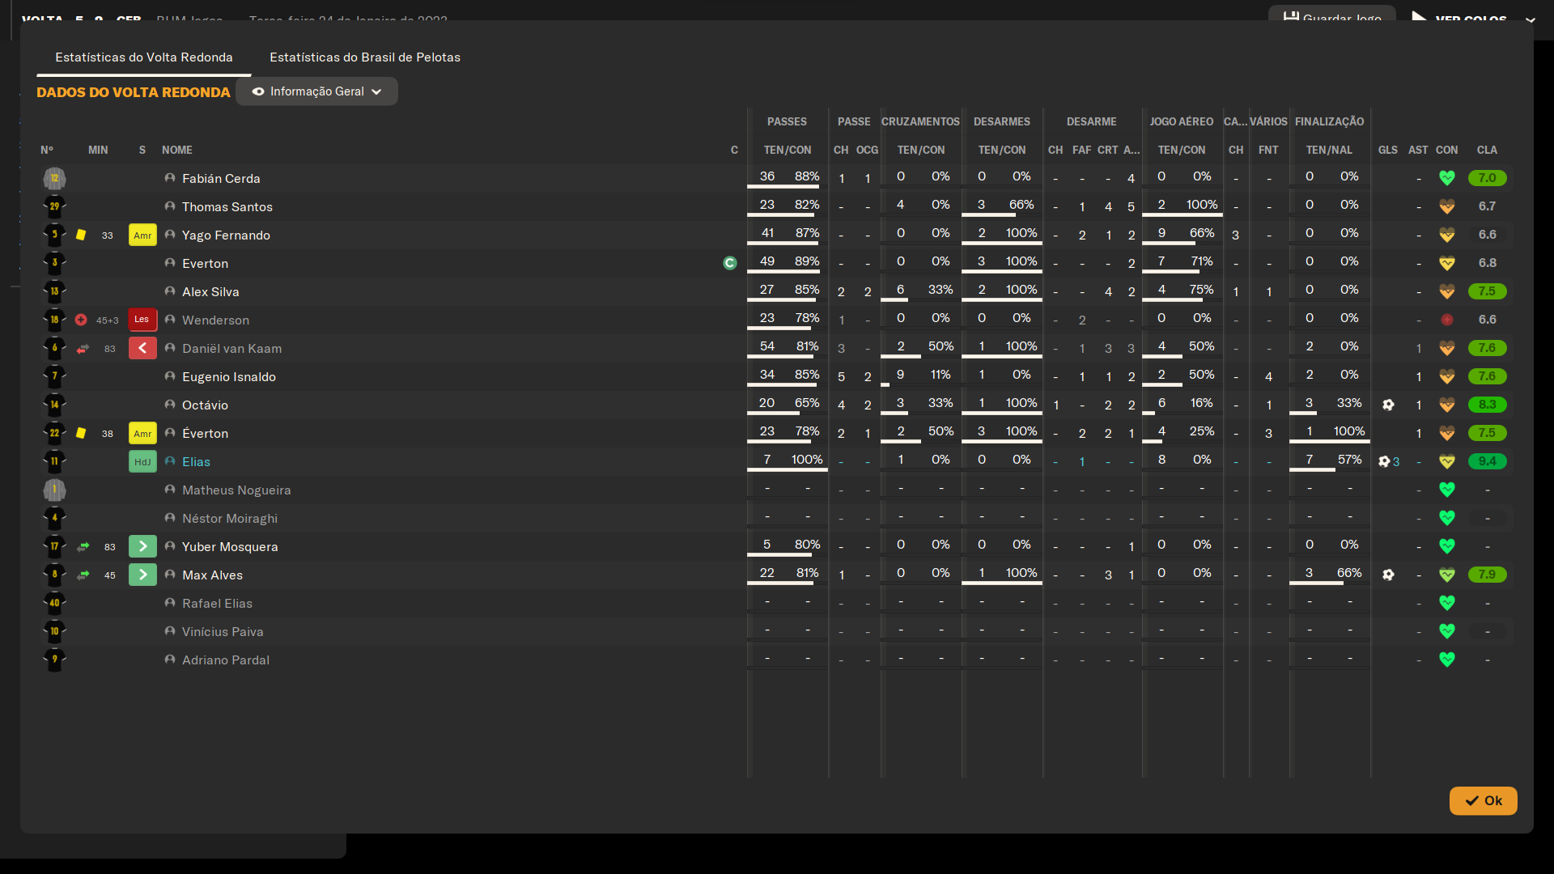The width and height of the screenshot is (1554, 874).
Task: Click Wenderson's red injury cross icon
Action: pos(81,320)
